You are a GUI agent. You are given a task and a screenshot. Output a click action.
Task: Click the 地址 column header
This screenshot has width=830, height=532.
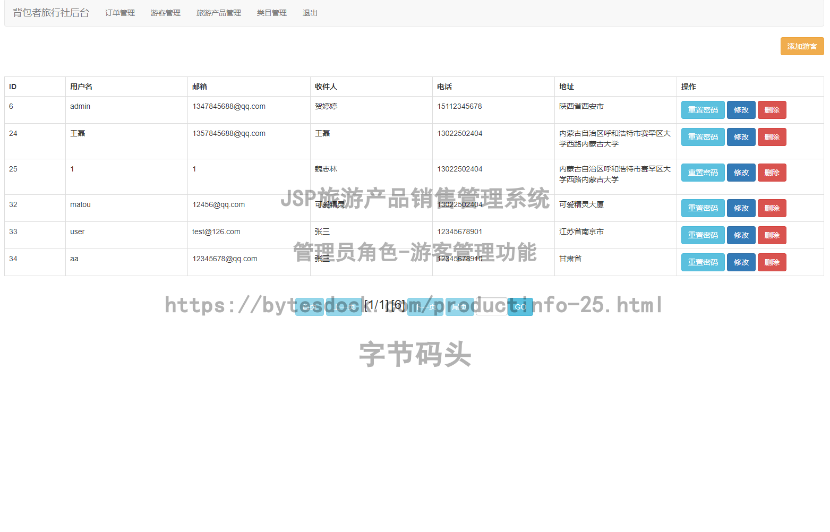(567, 87)
